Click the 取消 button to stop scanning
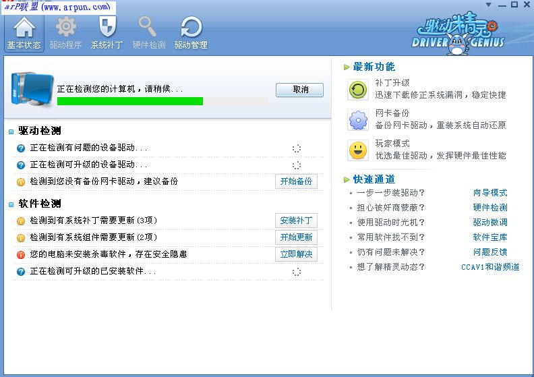This screenshot has height=377, width=534. tap(299, 90)
